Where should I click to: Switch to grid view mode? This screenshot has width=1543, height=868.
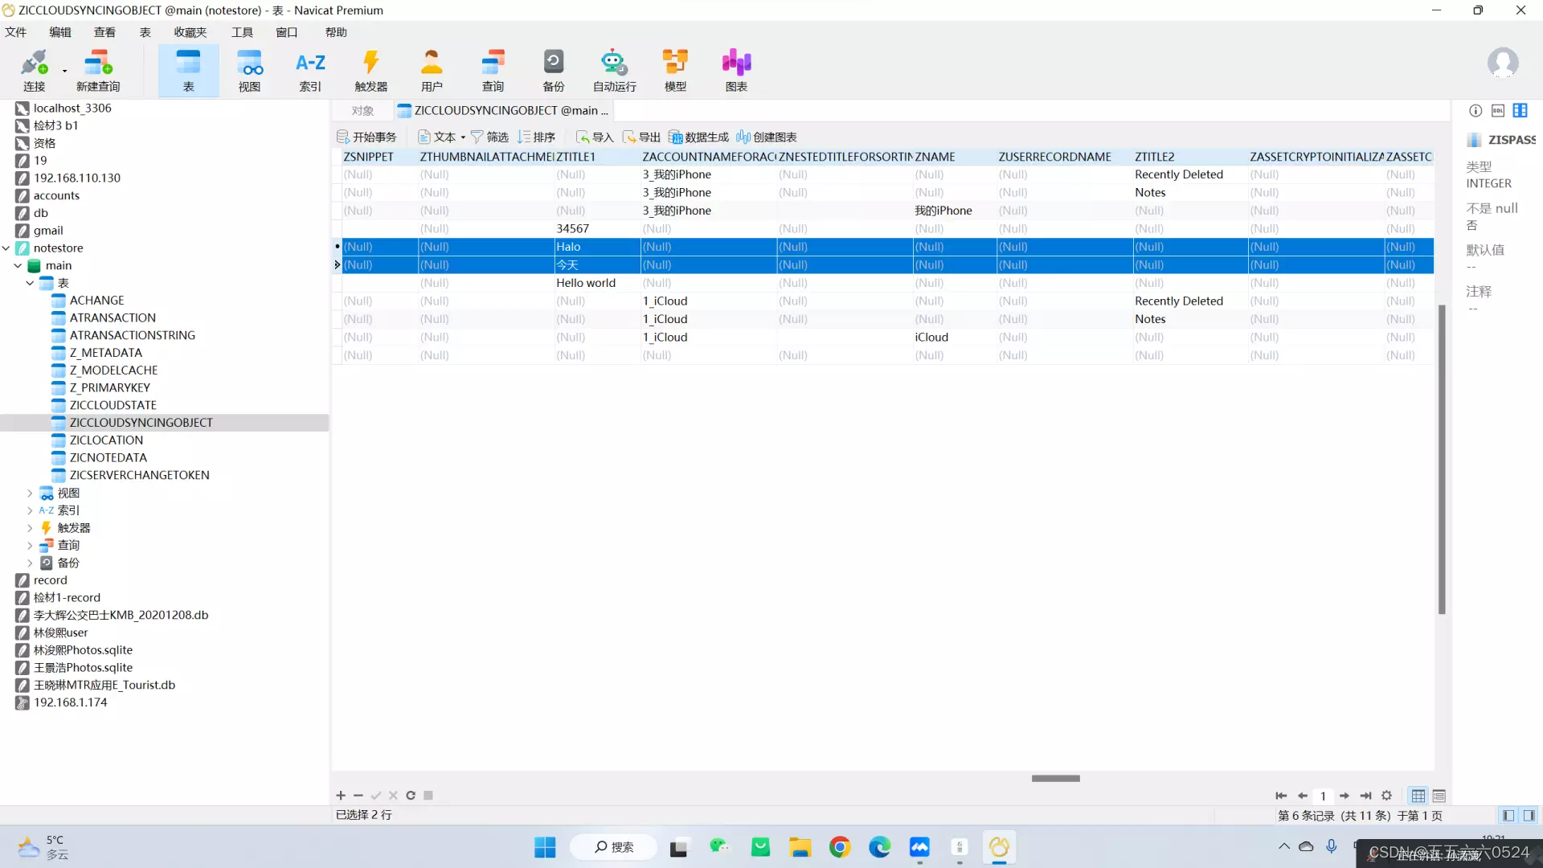(1418, 796)
